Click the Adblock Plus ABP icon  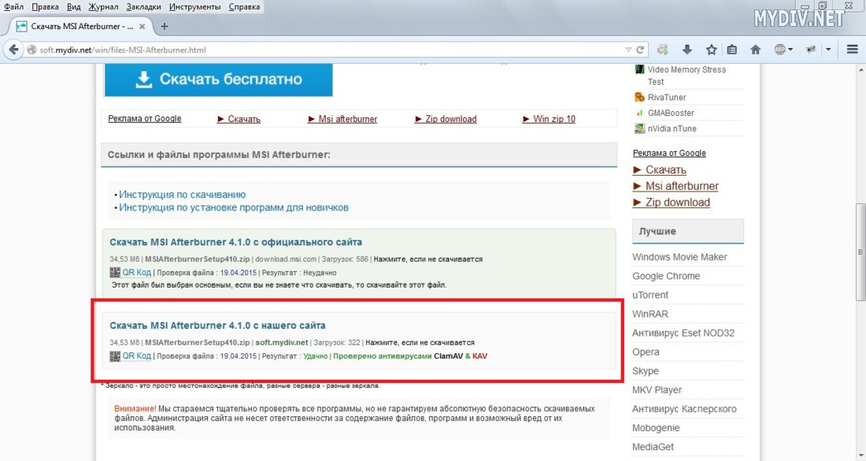780,50
